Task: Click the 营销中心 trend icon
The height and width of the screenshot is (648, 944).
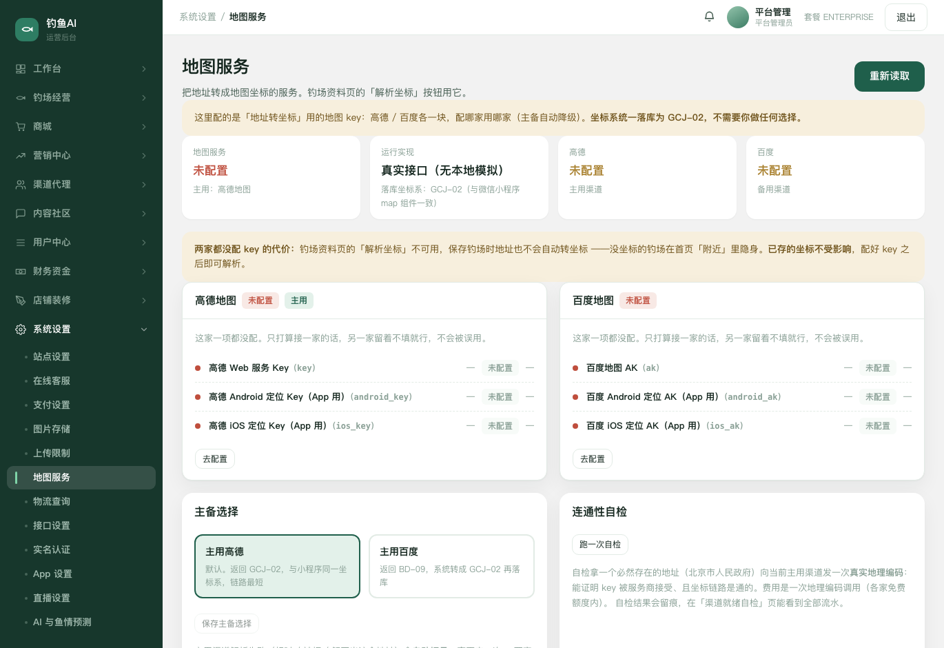Action: click(21, 156)
